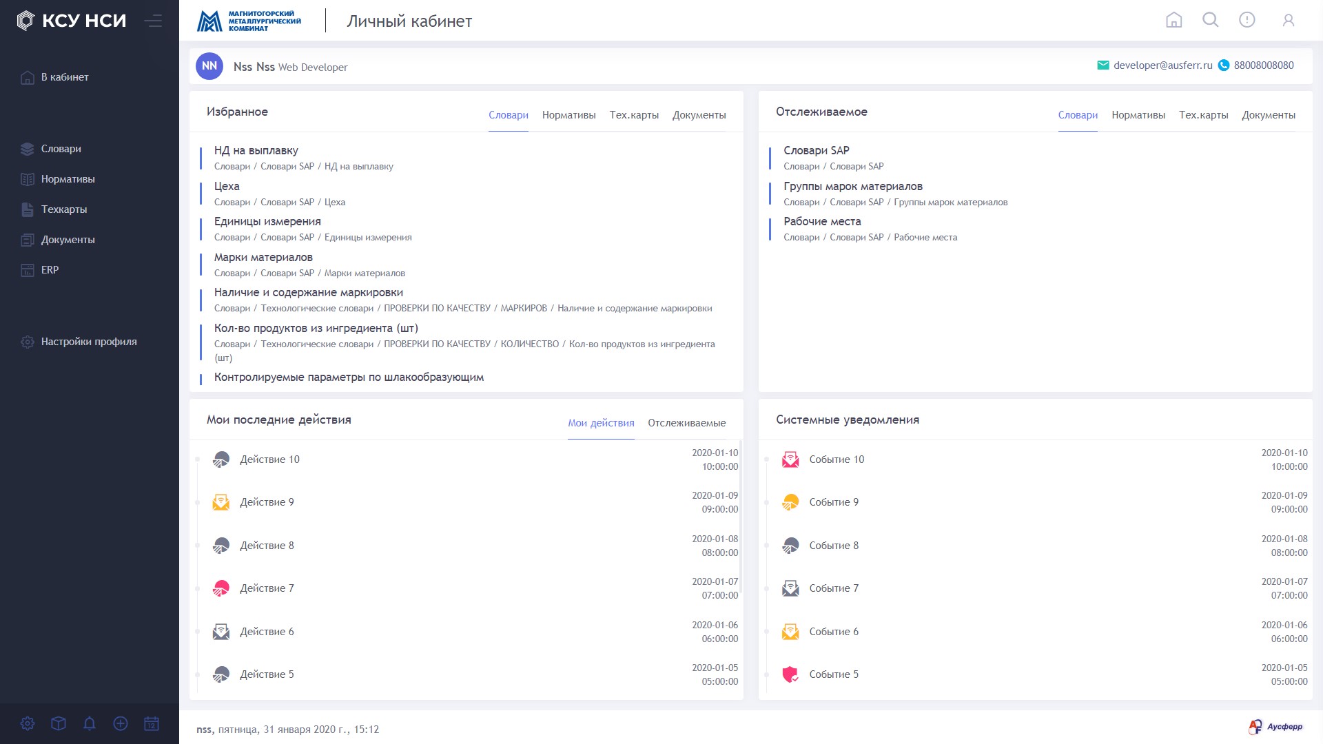Open Контролируемые параметры по шлакообразующим
Screen dimensions: 1323x744
[x=349, y=377]
